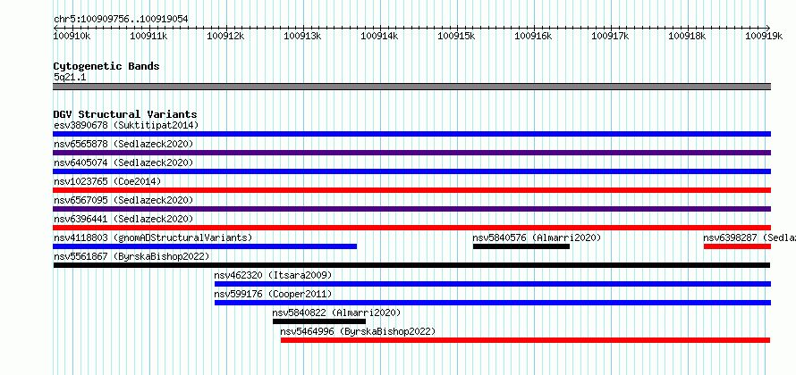Image resolution: width=796 pixels, height=375 pixels.
Task: Click the 100914k ruler tick label
Action: point(379,36)
